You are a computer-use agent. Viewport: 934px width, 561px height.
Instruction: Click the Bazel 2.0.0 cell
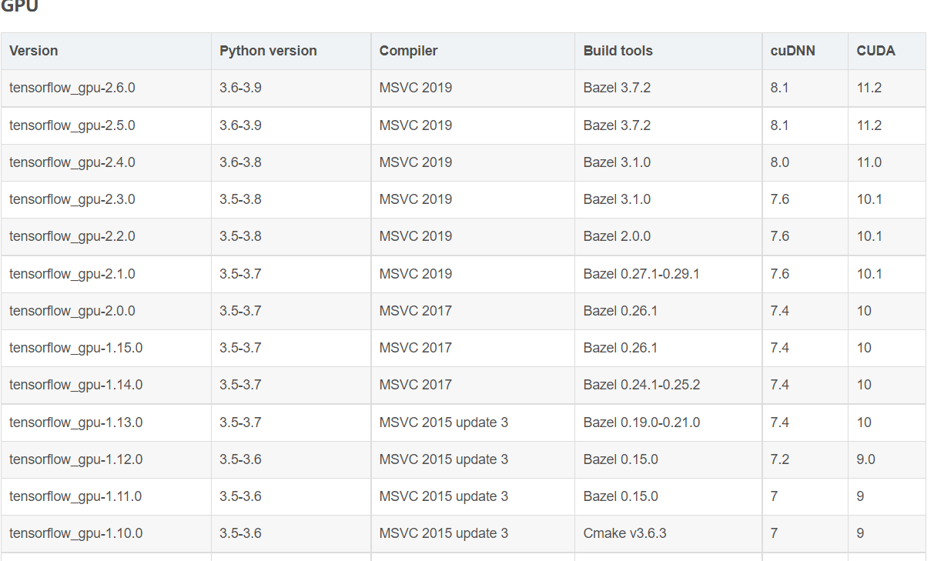pos(668,236)
